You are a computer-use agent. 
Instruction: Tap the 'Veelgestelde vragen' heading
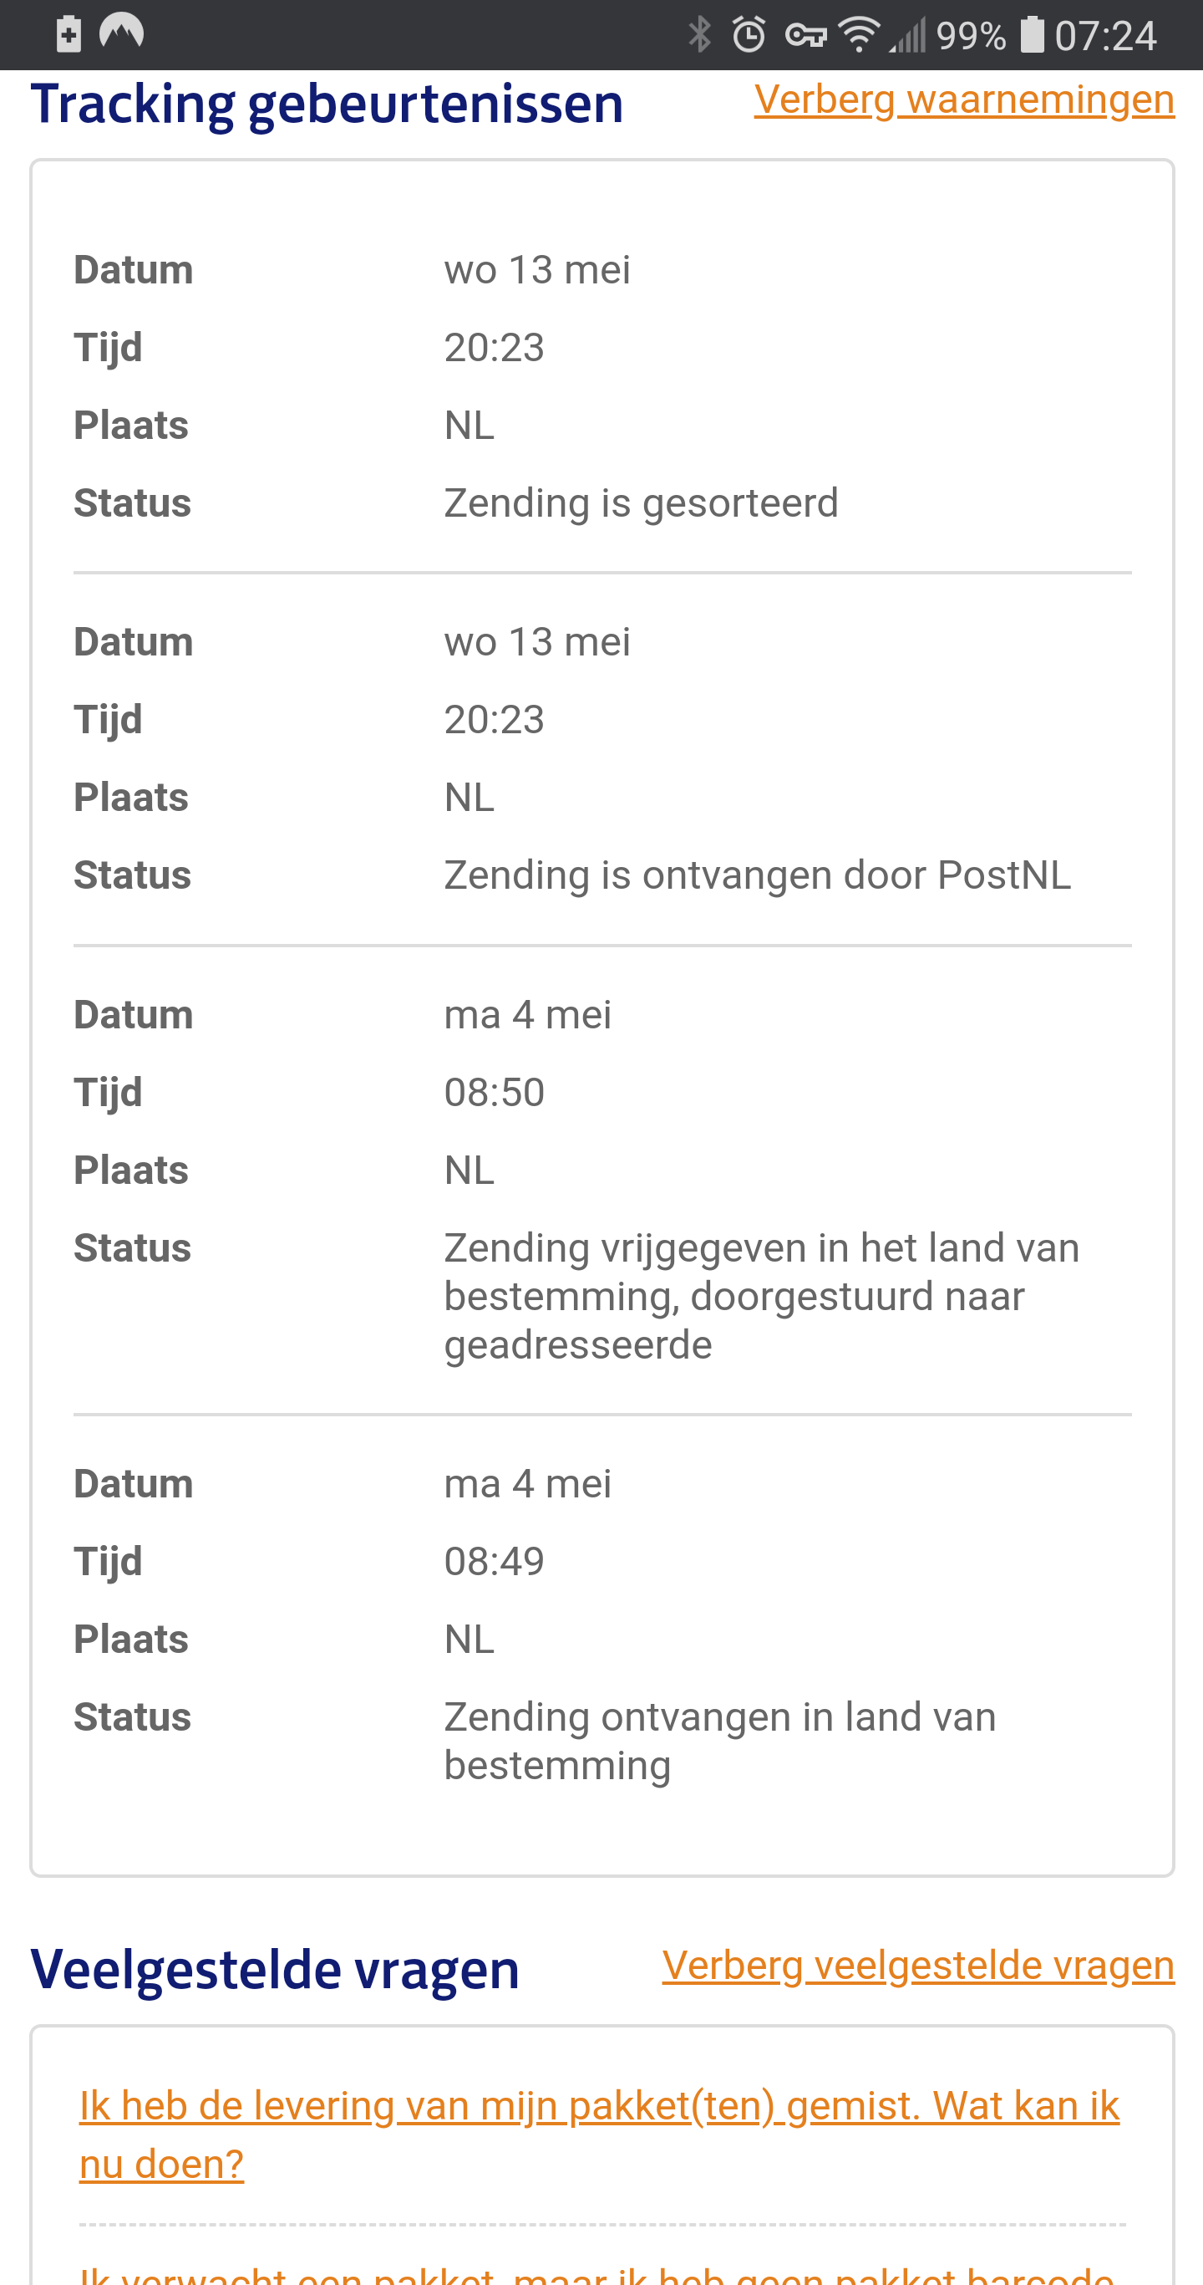click(275, 1969)
